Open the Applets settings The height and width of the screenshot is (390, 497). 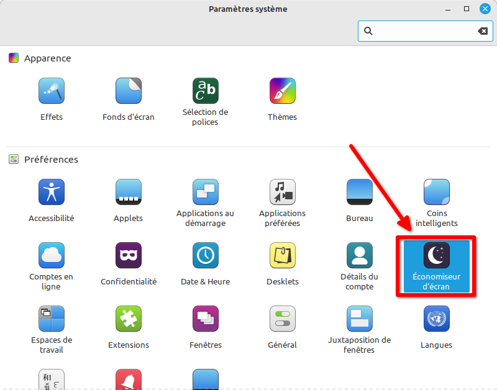[129, 193]
